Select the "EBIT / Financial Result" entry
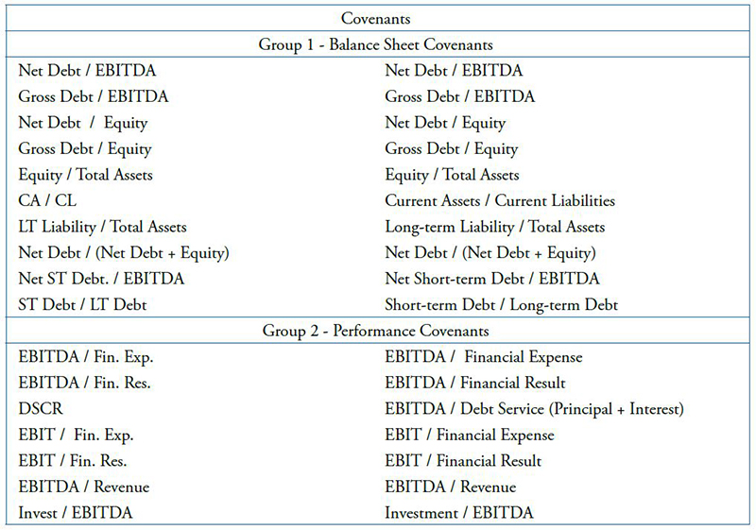Viewport: 756px width, 530px height. point(463,461)
